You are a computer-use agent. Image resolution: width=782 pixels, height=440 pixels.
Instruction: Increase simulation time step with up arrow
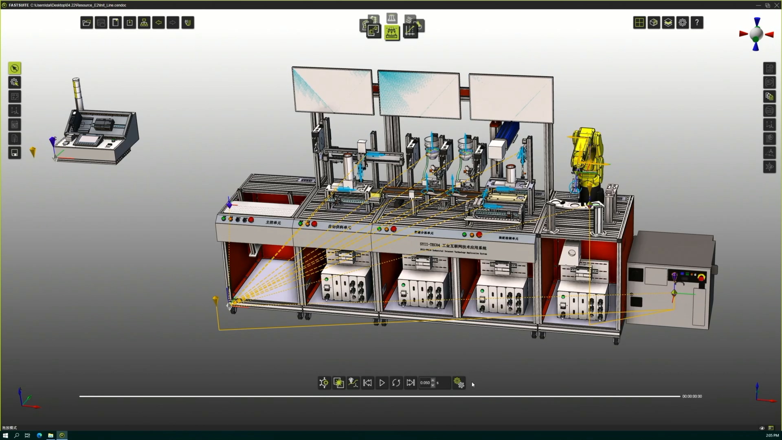433,380
